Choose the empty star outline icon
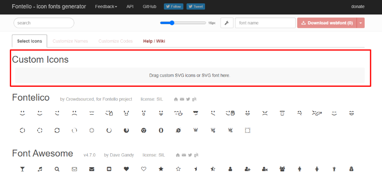Viewport: 382px width, 180px height. [178, 169]
